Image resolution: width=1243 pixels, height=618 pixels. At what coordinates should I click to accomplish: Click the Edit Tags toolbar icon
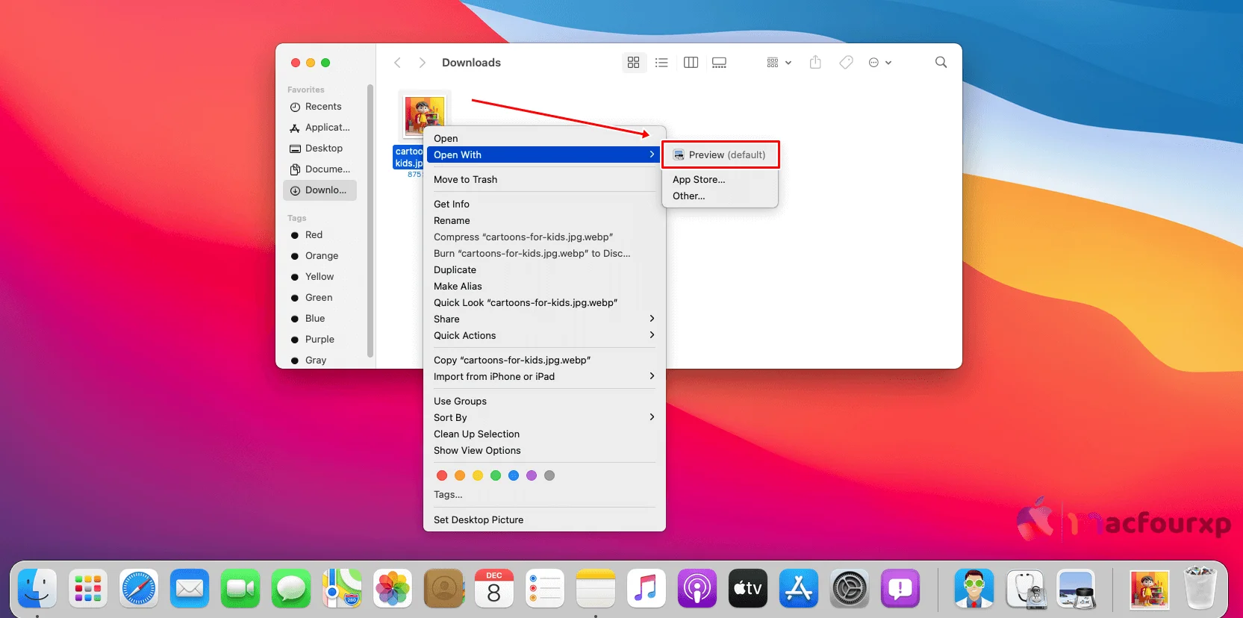click(846, 63)
